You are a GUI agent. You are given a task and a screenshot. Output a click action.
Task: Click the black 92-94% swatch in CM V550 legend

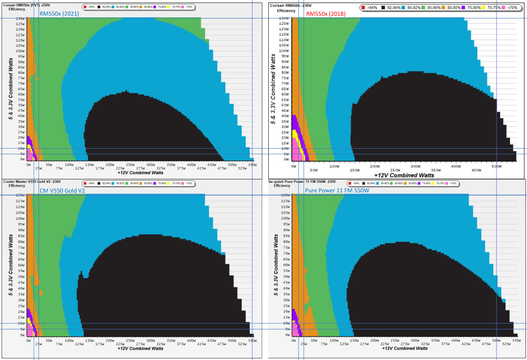pyautogui.click(x=99, y=183)
